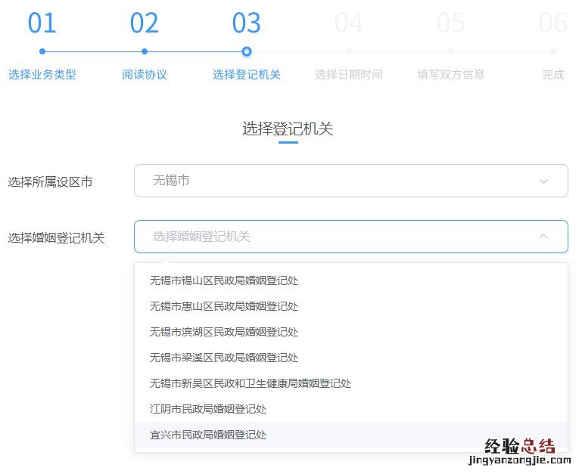Jump to step 05 填写双方信息
The image size is (582, 474).
point(451,74)
